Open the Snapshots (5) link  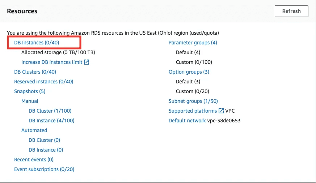(30, 91)
